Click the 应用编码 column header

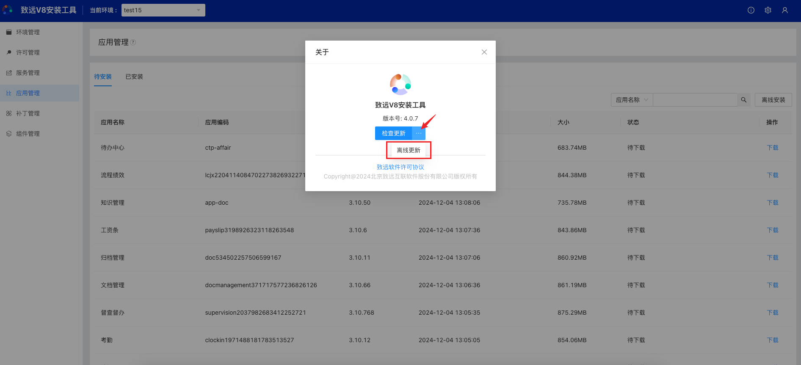(x=217, y=122)
